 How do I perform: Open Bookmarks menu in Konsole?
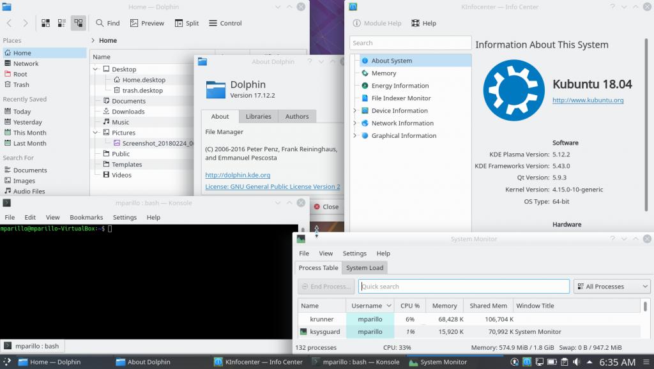(x=86, y=217)
